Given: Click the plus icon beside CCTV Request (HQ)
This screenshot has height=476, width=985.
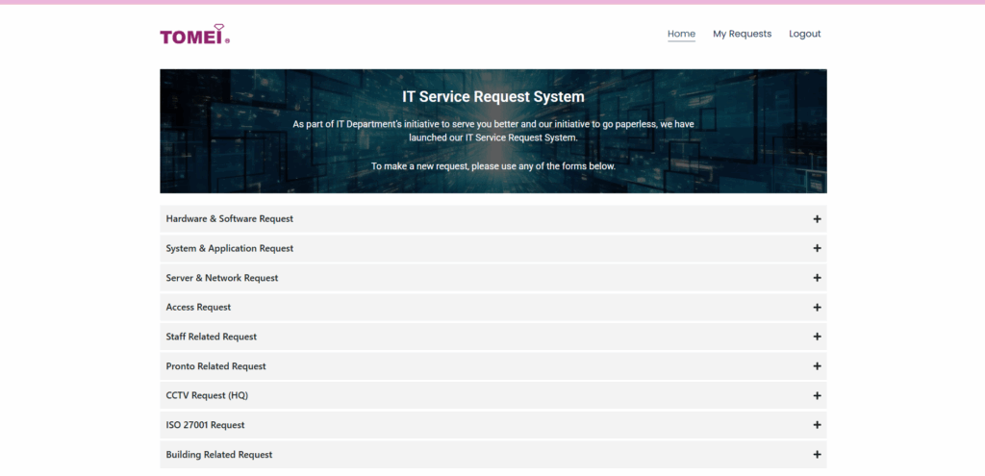Looking at the screenshot, I should 817,396.
